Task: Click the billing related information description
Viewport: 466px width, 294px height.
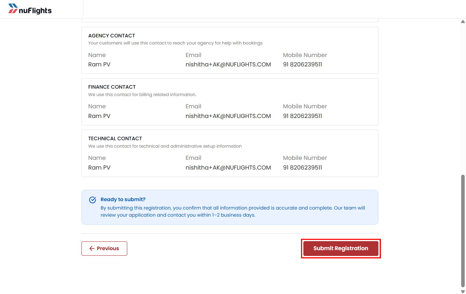Action: 142,95
